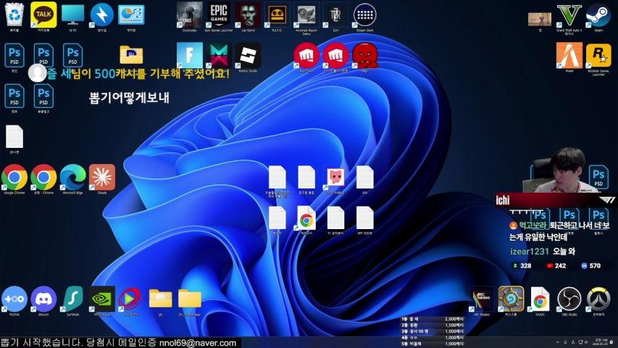Image resolution: width=618 pixels, height=348 pixels.
Task: Open the ARC Raiders shortcut
Action: (482, 298)
